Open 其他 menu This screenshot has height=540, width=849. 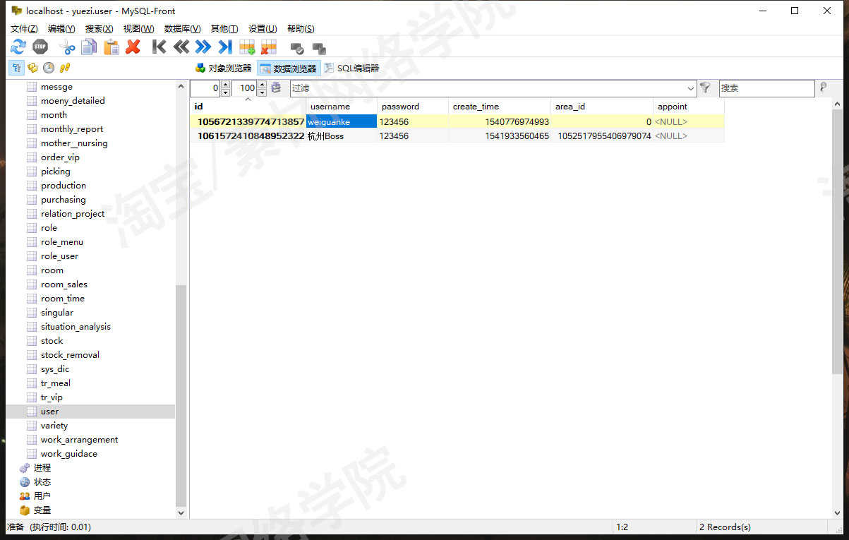pos(224,28)
